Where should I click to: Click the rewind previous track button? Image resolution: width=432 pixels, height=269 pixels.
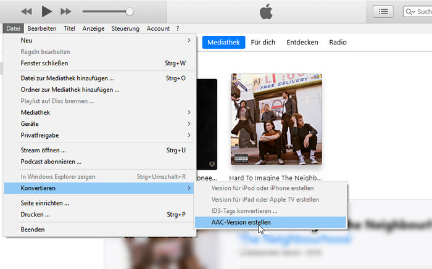(x=27, y=12)
